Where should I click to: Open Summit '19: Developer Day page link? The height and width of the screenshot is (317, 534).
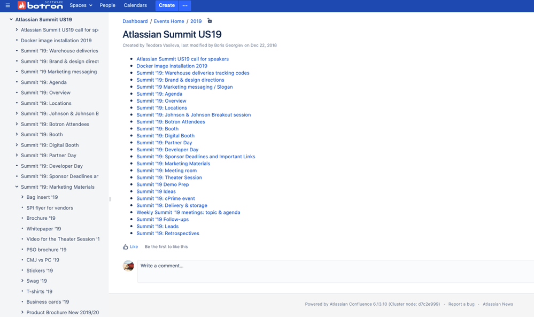pos(167,150)
